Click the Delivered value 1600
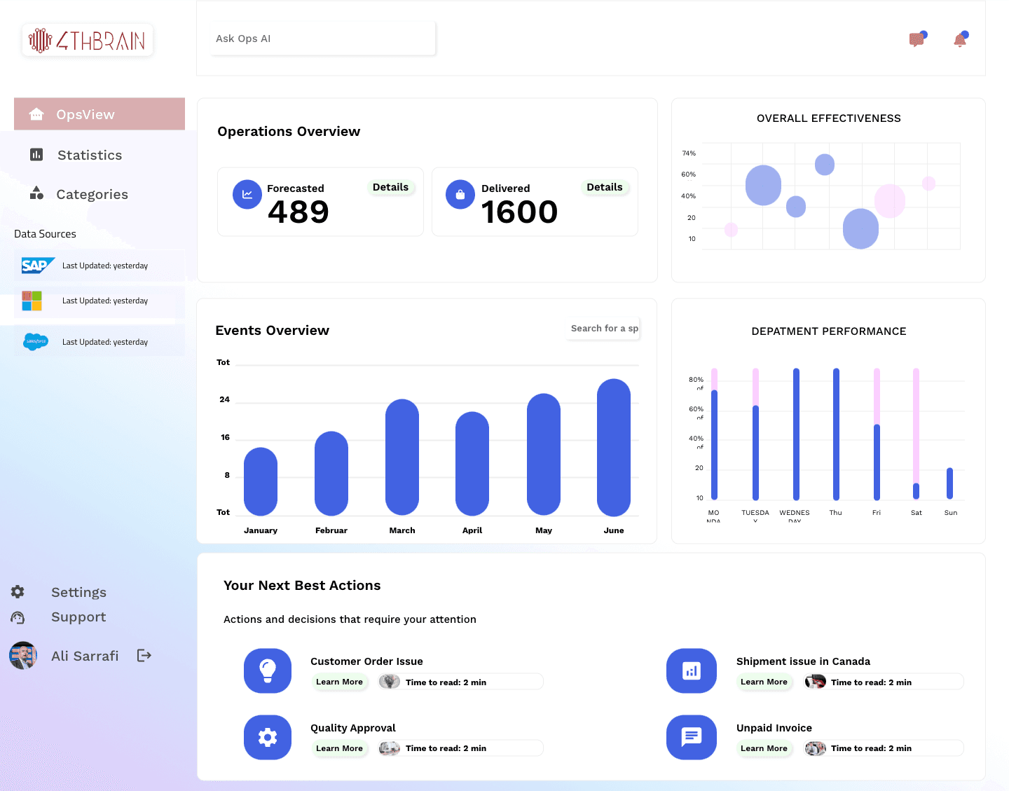The height and width of the screenshot is (791, 1009). pos(519,212)
